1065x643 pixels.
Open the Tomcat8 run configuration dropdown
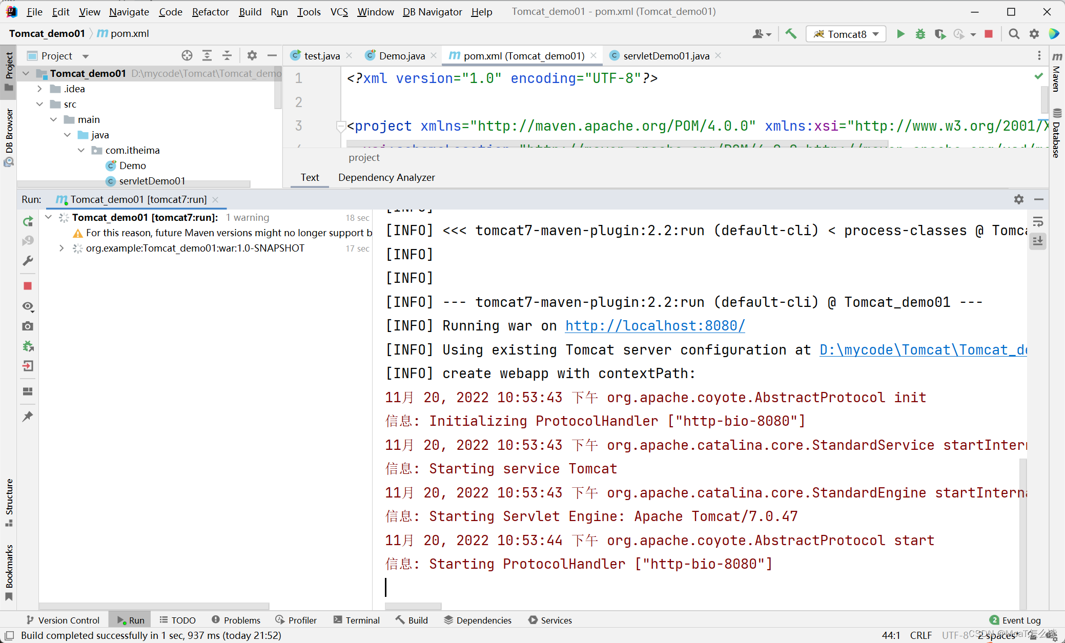coord(846,34)
